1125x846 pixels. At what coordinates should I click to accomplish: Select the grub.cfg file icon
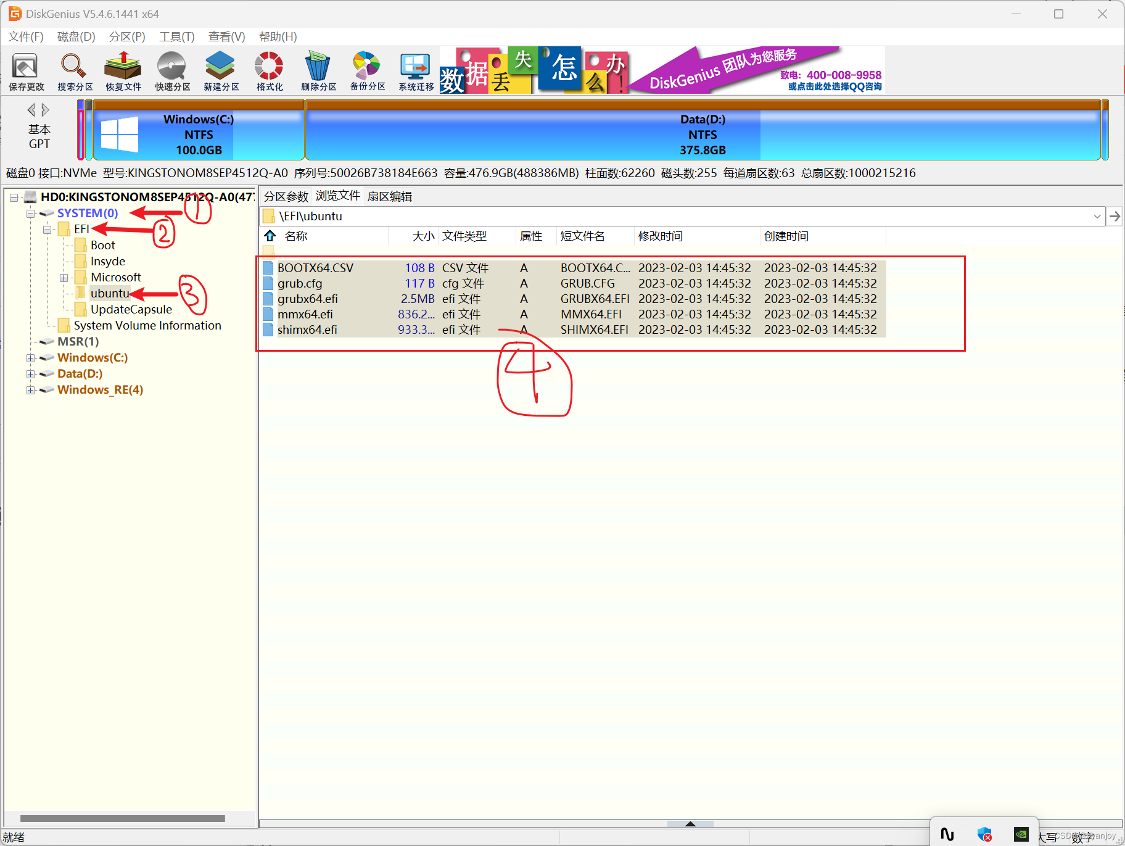click(x=268, y=283)
